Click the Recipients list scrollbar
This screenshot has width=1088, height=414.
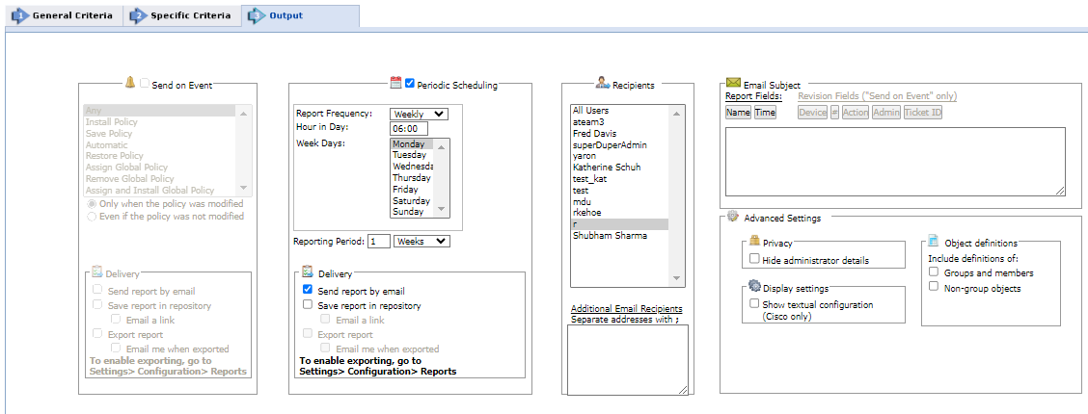678,195
